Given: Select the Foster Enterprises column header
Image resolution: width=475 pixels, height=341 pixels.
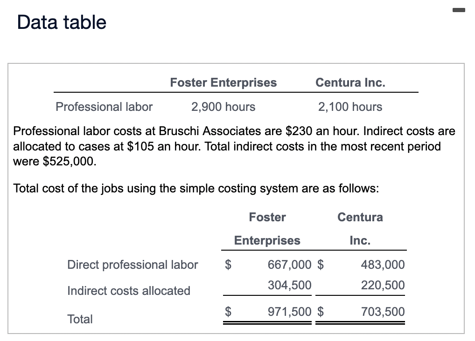Looking at the screenshot, I should 223,82.
